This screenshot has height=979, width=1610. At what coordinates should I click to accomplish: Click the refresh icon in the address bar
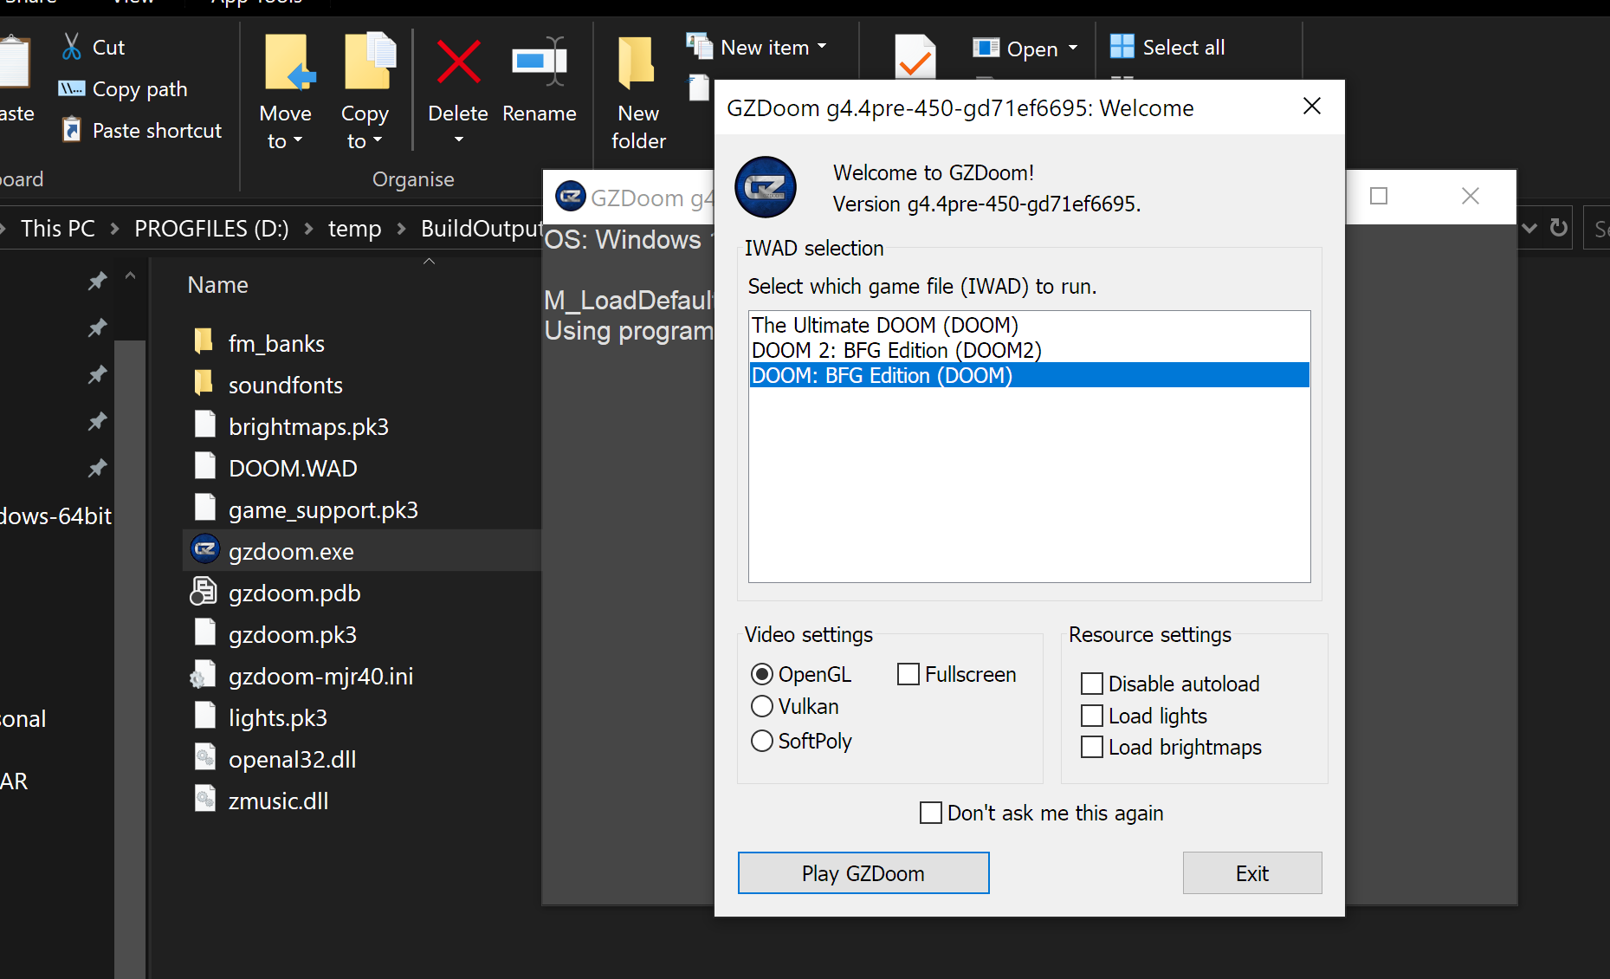point(1559,227)
